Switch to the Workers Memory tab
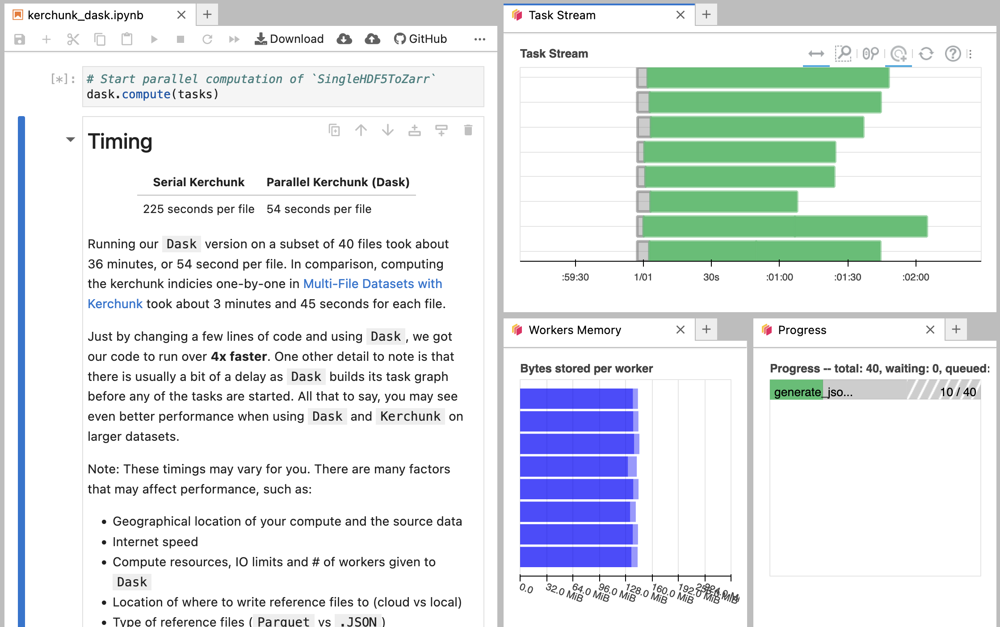Image resolution: width=1000 pixels, height=627 pixels. click(575, 330)
